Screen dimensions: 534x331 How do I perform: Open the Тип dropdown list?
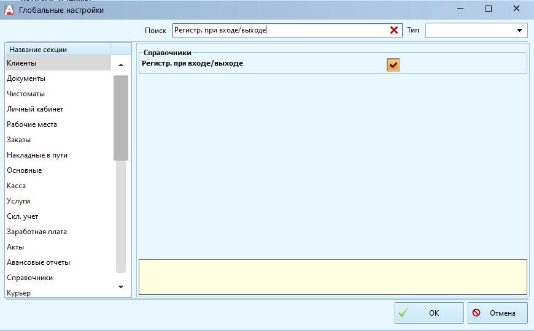coord(520,30)
